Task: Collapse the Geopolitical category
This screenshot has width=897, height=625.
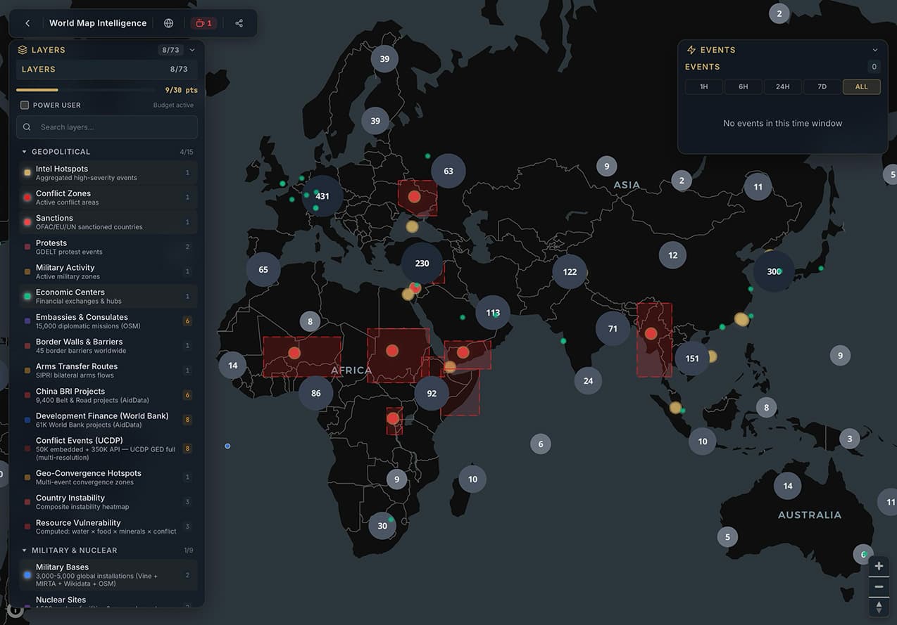Action: pos(24,152)
